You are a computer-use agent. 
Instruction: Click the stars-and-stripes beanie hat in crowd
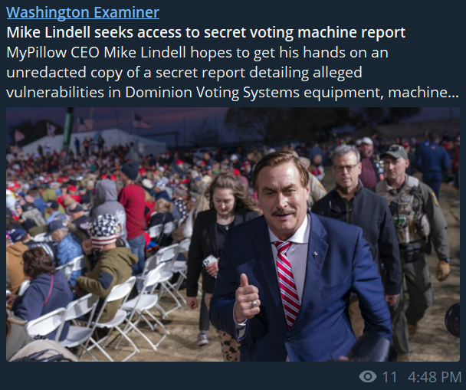click(x=104, y=231)
